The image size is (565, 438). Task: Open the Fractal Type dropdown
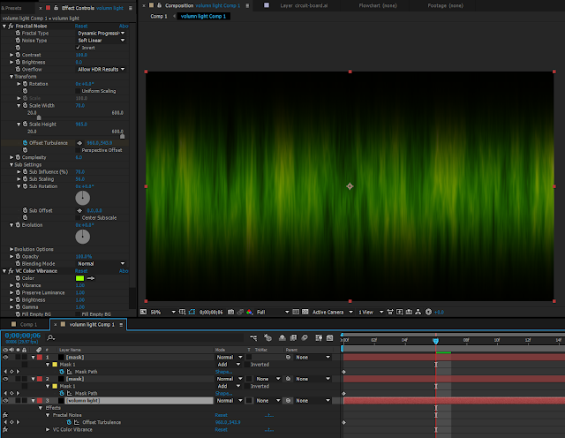(101, 33)
